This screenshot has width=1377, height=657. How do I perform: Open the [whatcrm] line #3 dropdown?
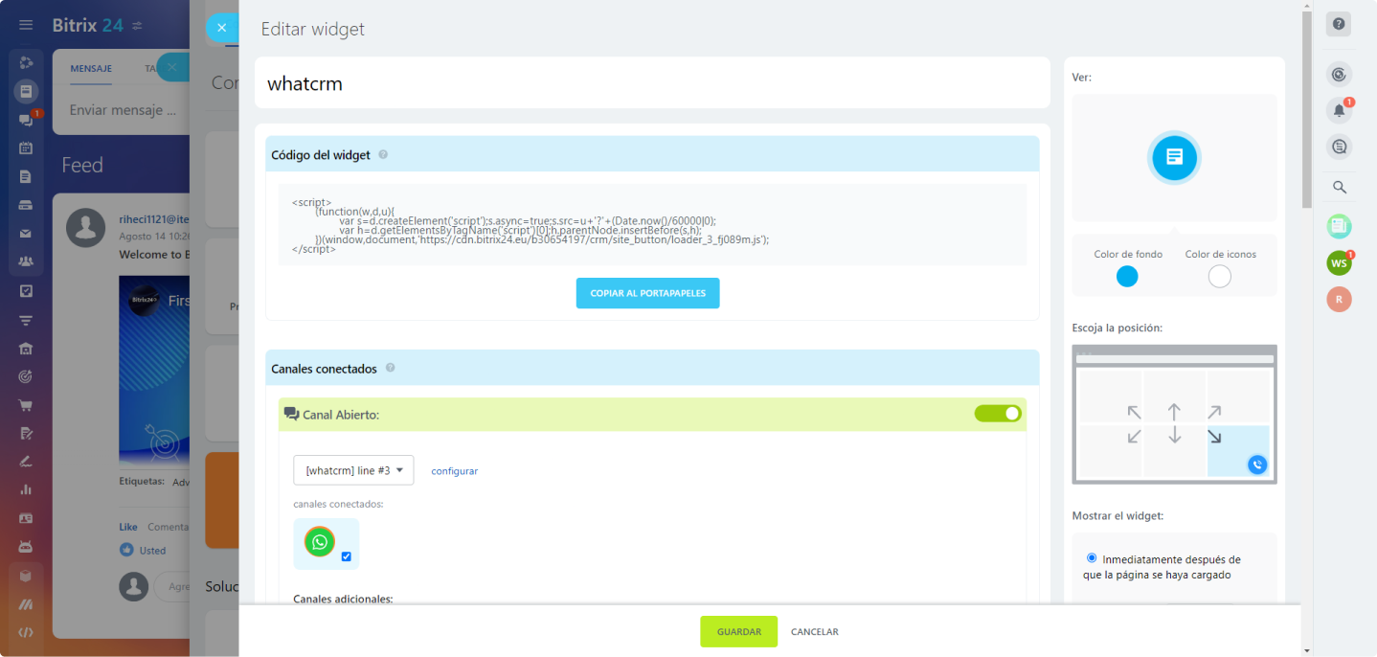[x=353, y=470]
